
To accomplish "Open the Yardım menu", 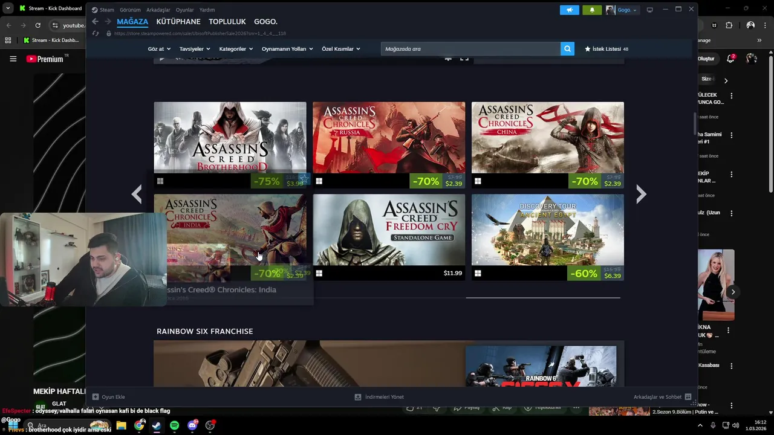I will [x=207, y=10].
